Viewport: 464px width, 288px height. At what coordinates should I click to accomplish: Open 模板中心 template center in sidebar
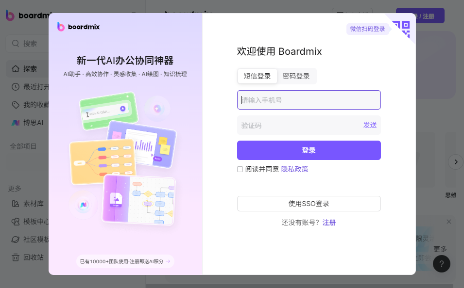tap(30, 222)
